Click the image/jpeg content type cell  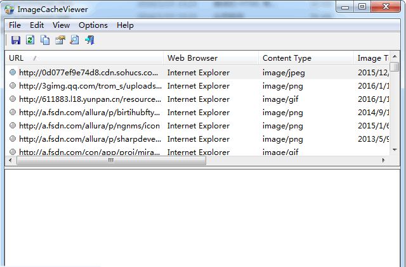pyautogui.click(x=284, y=73)
